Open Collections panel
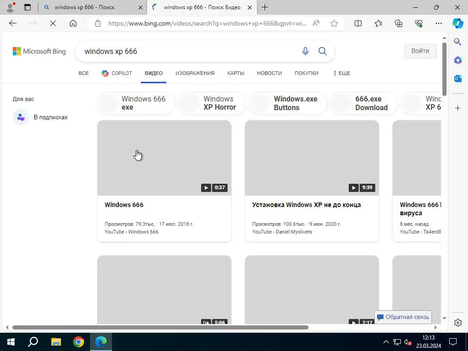Viewport: 468px width, 351px height. click(x=399, y=23)
